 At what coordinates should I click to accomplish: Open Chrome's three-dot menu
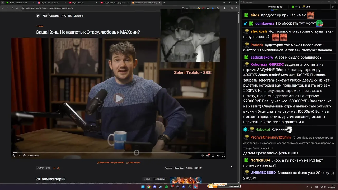click(236, 8)
